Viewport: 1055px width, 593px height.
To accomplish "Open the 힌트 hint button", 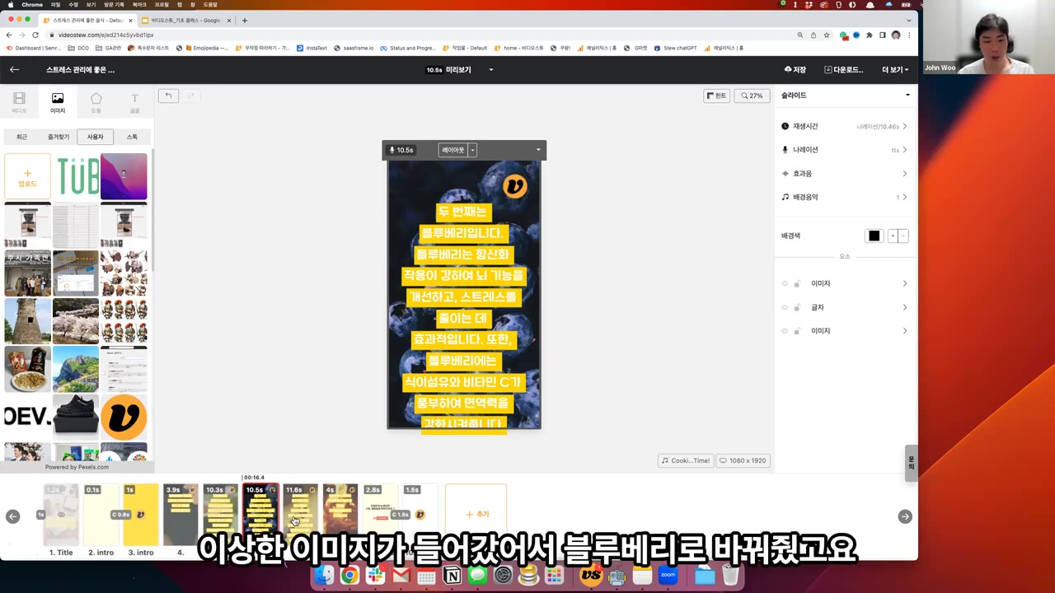I will tap(716, 96).
